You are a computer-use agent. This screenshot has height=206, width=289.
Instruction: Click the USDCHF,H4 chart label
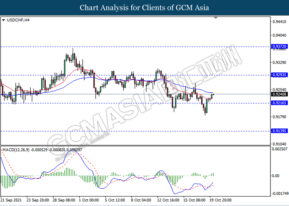pos(18,20)
